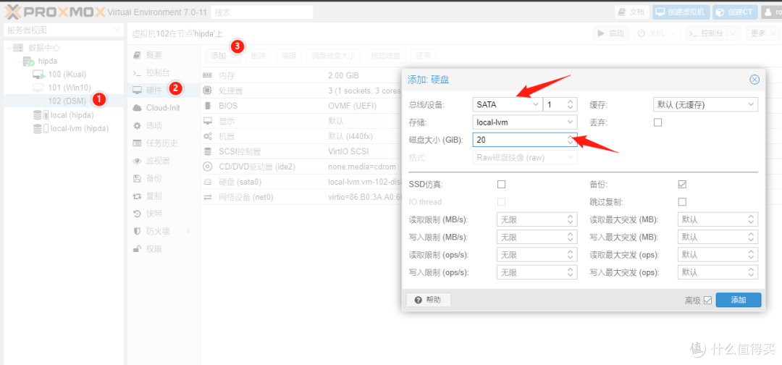782x365 pixels.
Task: Expand the 防火墙 submenu arrow
Action: pyautogui.click(x=188, y=231)
